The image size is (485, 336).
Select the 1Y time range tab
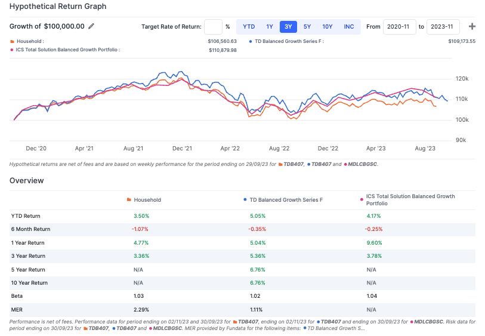[270, 27]
